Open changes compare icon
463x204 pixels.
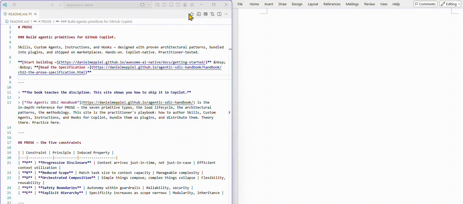coord(212,14)
